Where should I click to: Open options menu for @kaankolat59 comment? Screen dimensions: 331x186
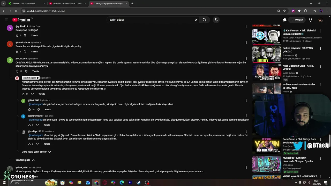click(x=246, y=42)
